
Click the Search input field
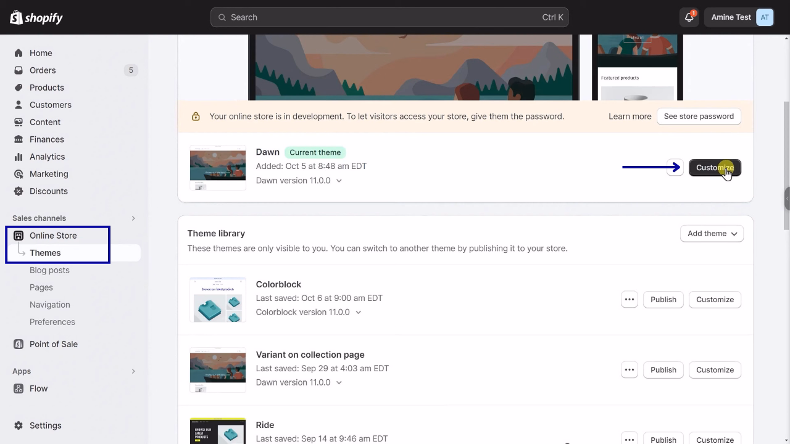[389, 17]
